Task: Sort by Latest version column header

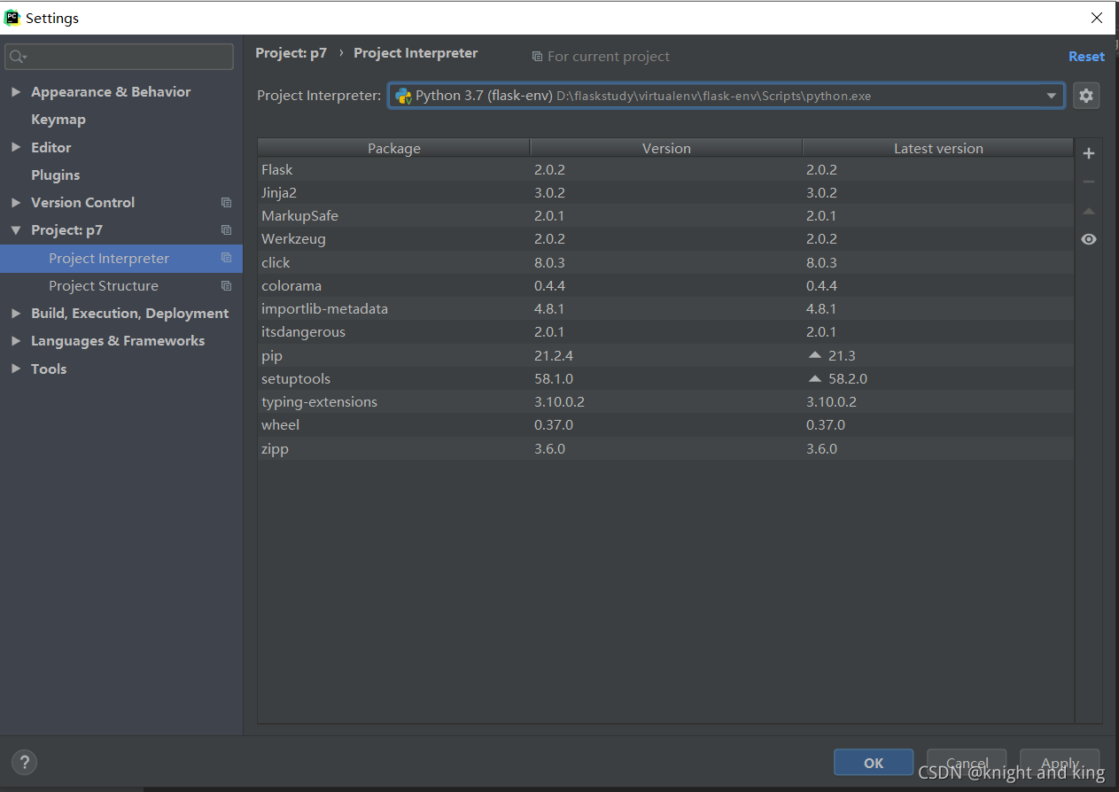Action: [x=938, y=148]
